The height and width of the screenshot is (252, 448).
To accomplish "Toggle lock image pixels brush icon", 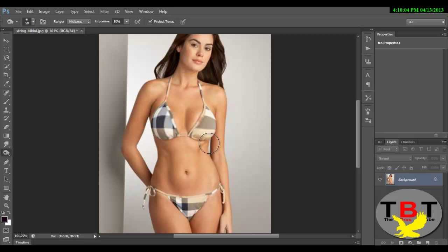I will 397,168.
